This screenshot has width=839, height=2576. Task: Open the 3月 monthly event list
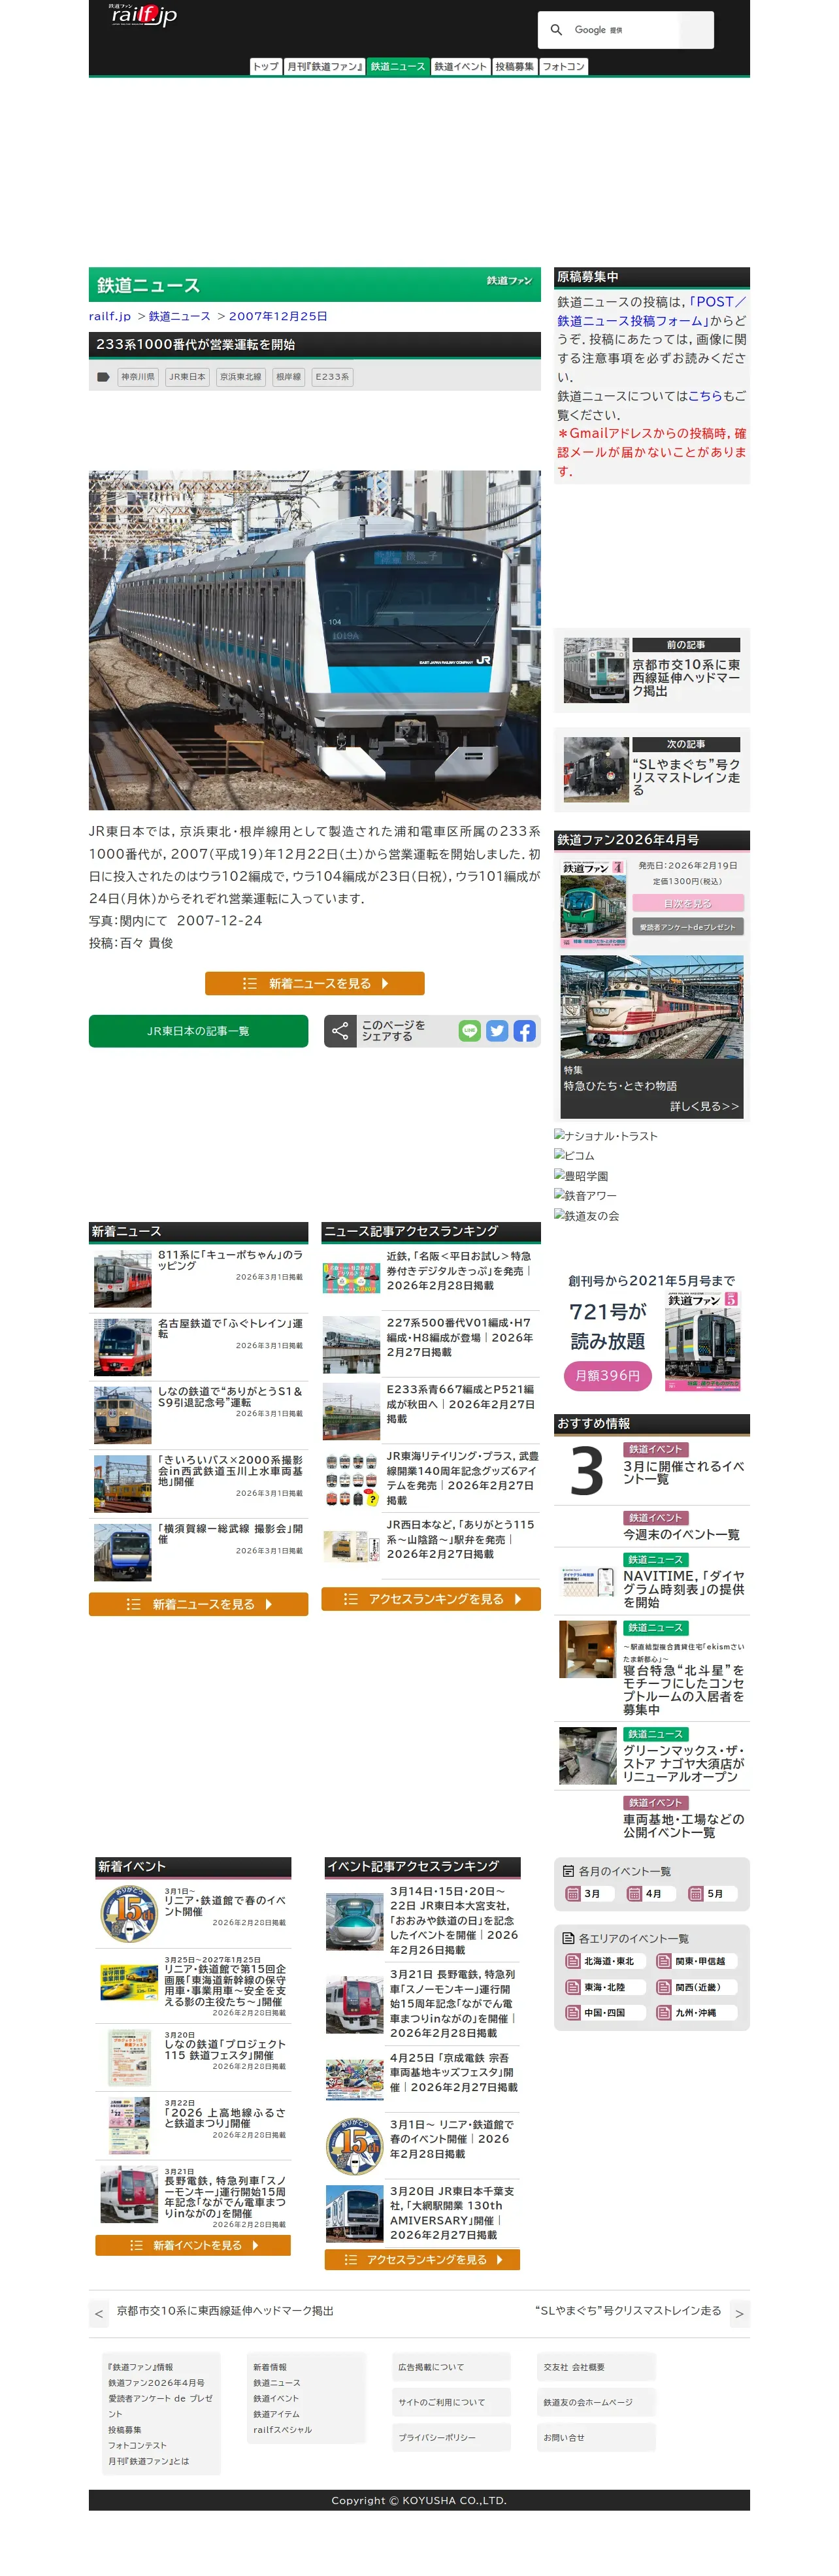point(589,1893)
